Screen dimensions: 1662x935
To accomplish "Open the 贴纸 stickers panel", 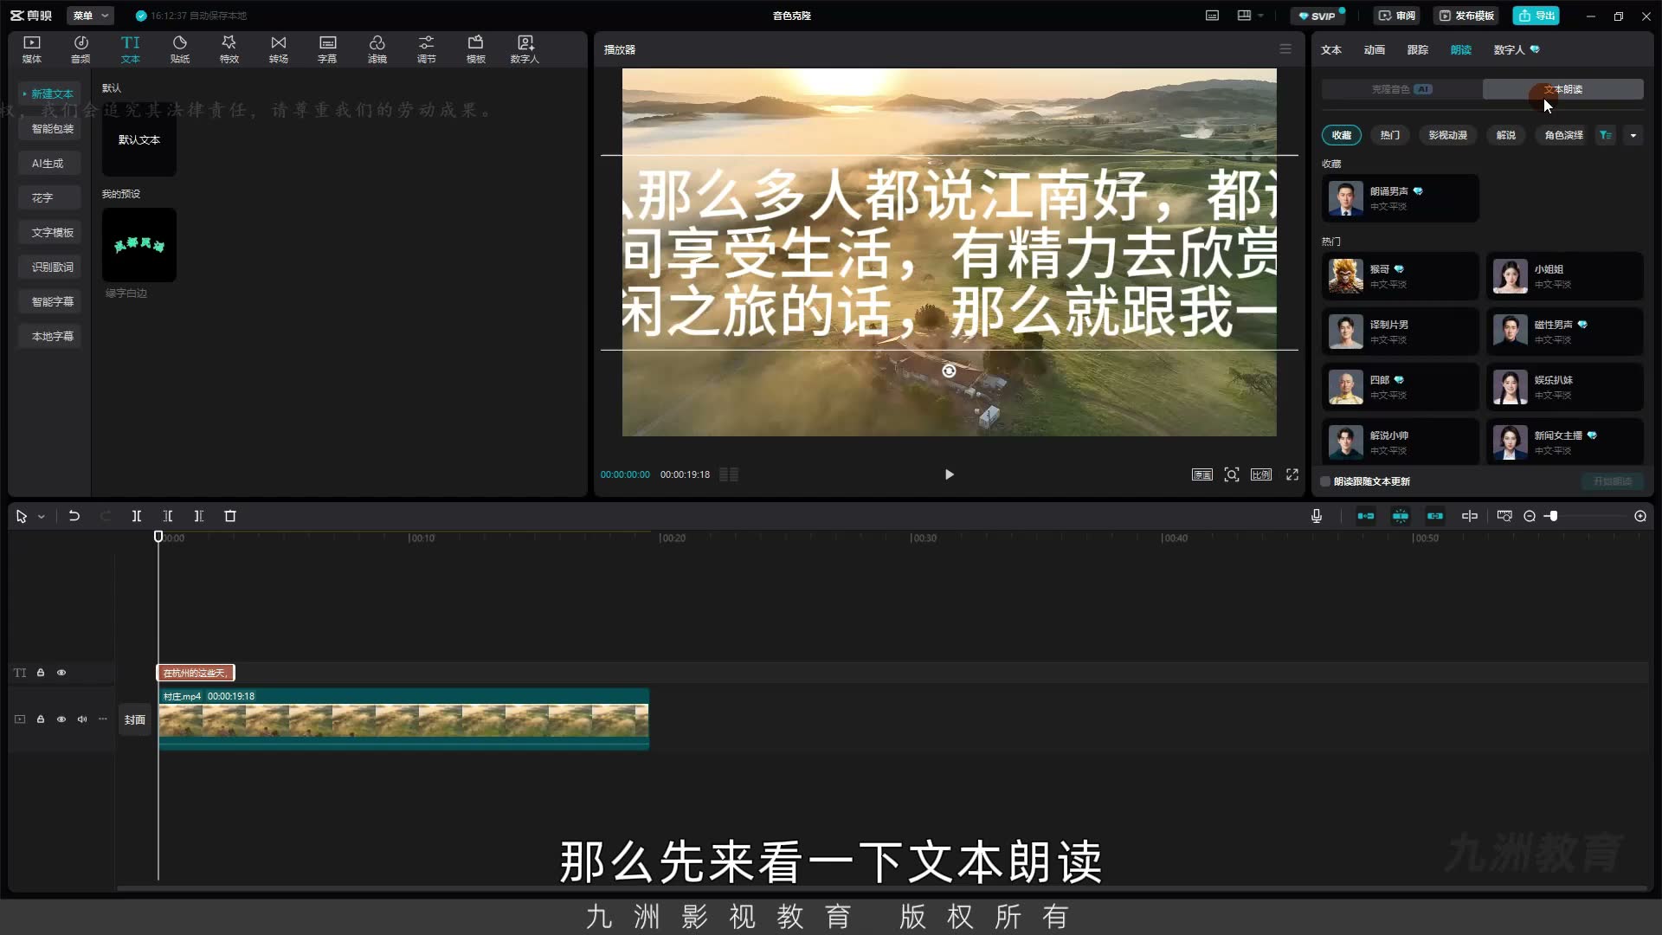I will [180, 49].
